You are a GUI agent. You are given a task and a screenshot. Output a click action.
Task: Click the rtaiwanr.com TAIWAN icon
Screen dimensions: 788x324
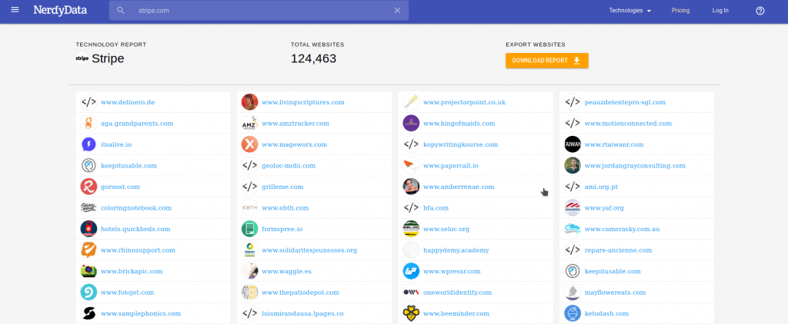573,144
